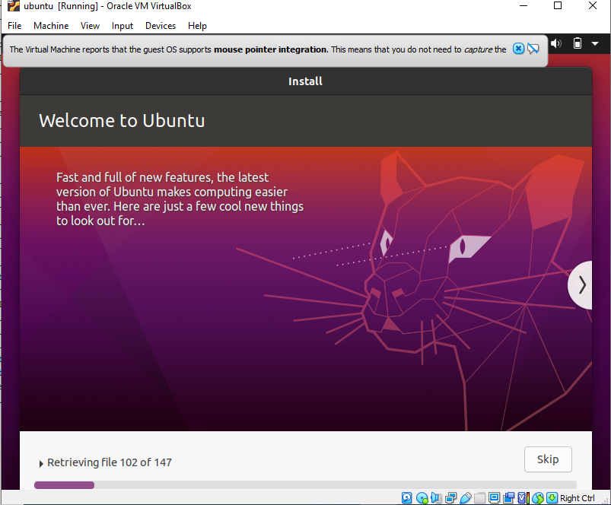The width and height of the screenshot is (611, 505).
Task: Click the Ubuntu battery status icon
Action: coord(578,43)
